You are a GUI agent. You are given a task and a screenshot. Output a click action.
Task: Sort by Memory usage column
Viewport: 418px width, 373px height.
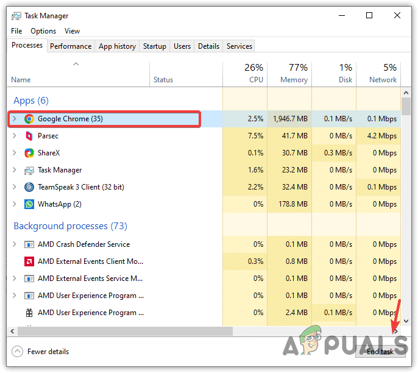point(289,74)
